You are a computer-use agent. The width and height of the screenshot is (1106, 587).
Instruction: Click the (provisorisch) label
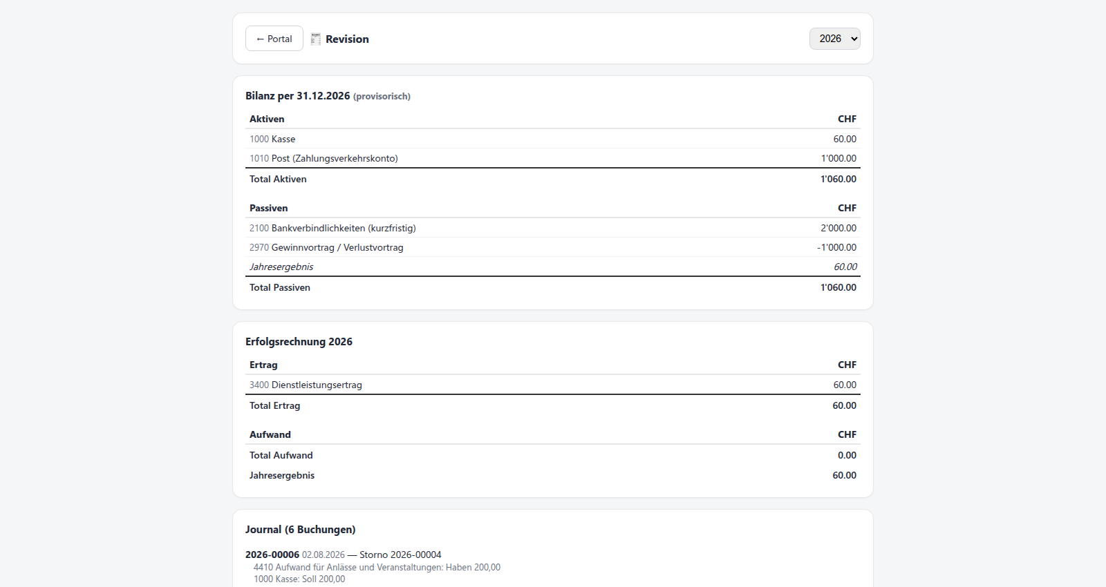click(382, 97)
